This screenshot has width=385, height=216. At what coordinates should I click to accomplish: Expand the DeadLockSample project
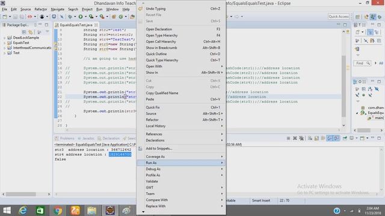pyautogui.click(x=4, y=38)
